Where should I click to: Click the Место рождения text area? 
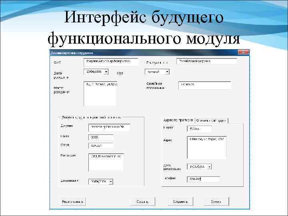100,94
